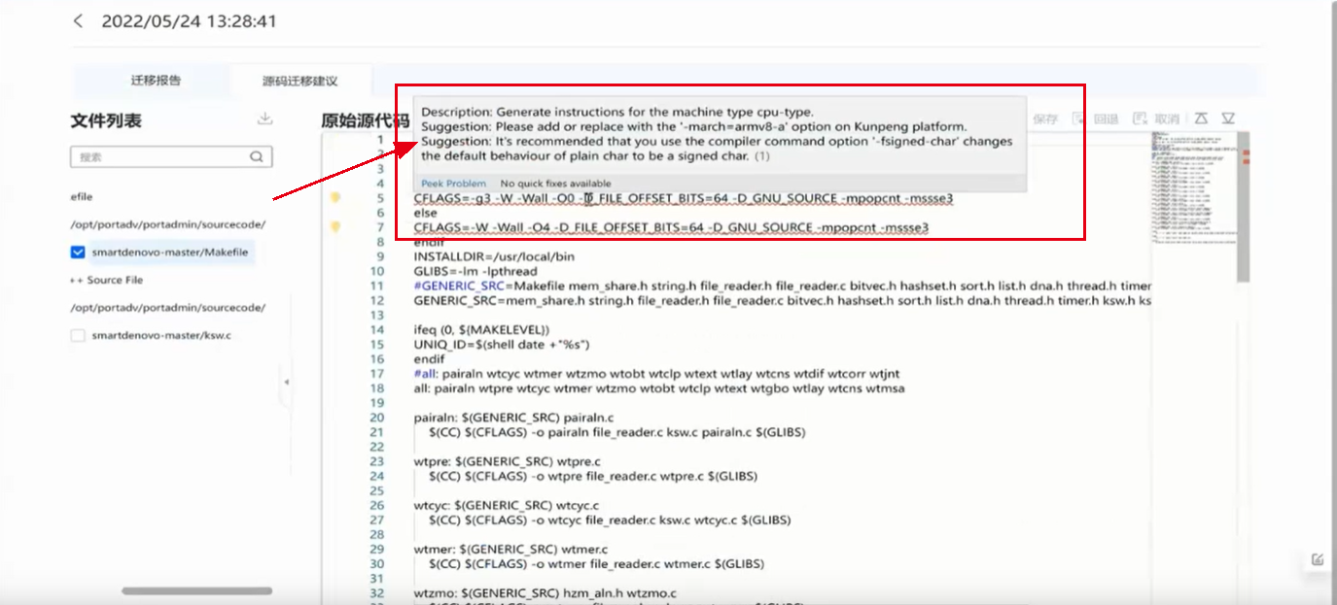Jump to previous suggestion arrow
Image resolution: width=1337 pixels, height=605 pixels.
point(1201,118)
